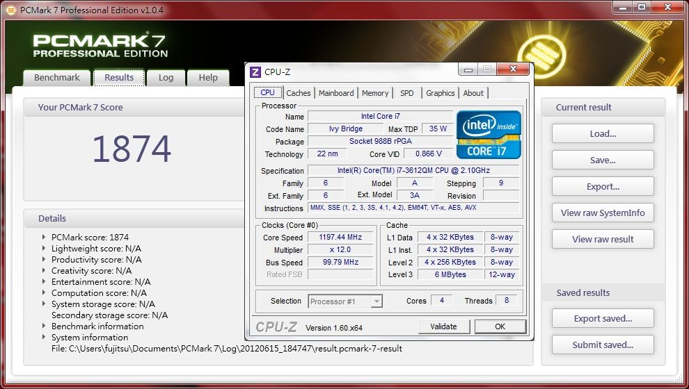689x389 pixels.
Task: Click the Submit saved... button
Action: tap(603, 345)
